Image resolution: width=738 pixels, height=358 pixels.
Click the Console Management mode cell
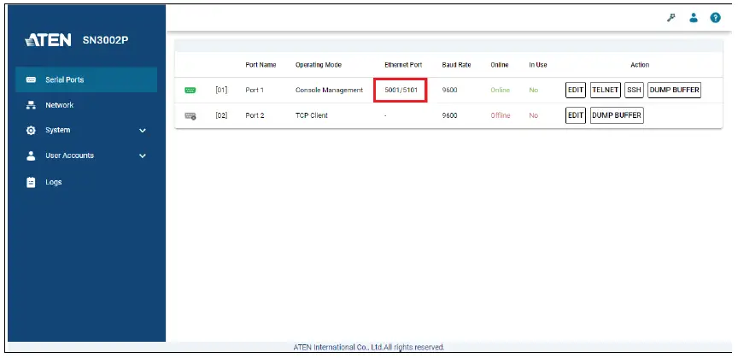329,90
